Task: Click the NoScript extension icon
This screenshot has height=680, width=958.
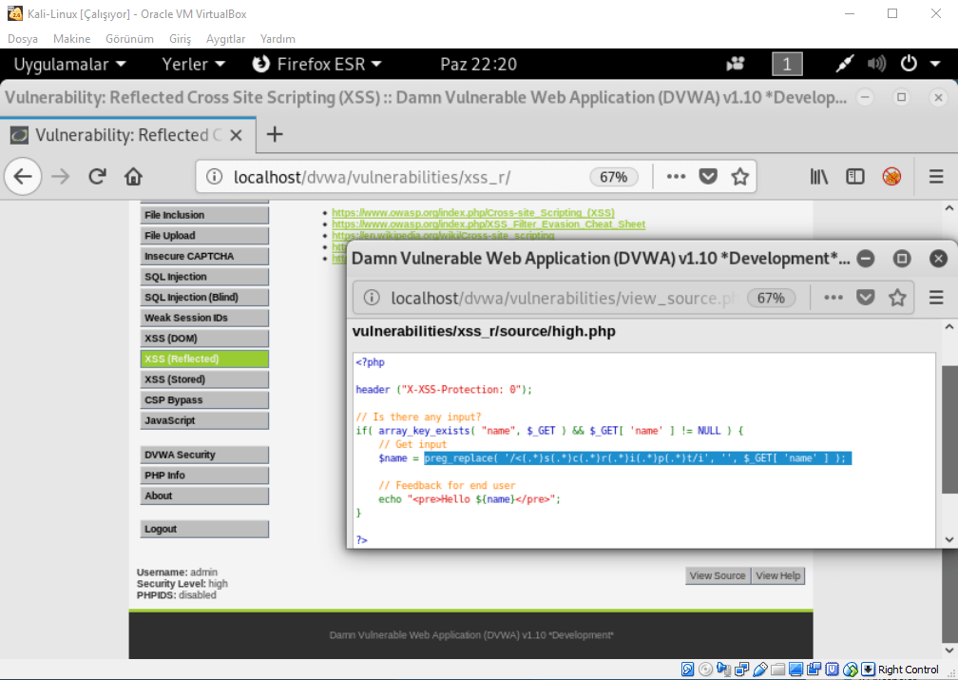Action: (891, 177)
